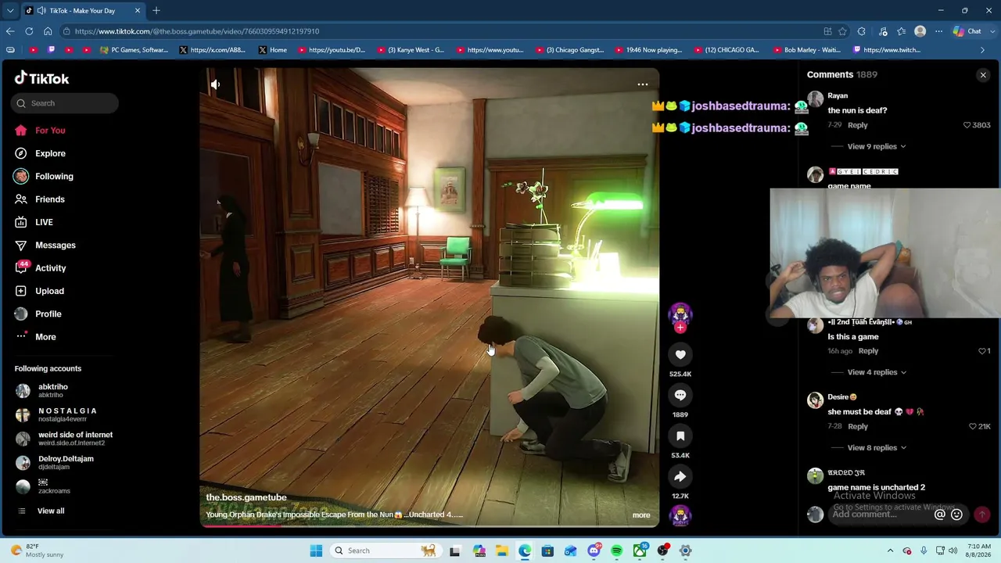Show hidden system tray icons
The width and height of the screenshot is (1001, 563).
pyautogui.click(x=890, y=550)
